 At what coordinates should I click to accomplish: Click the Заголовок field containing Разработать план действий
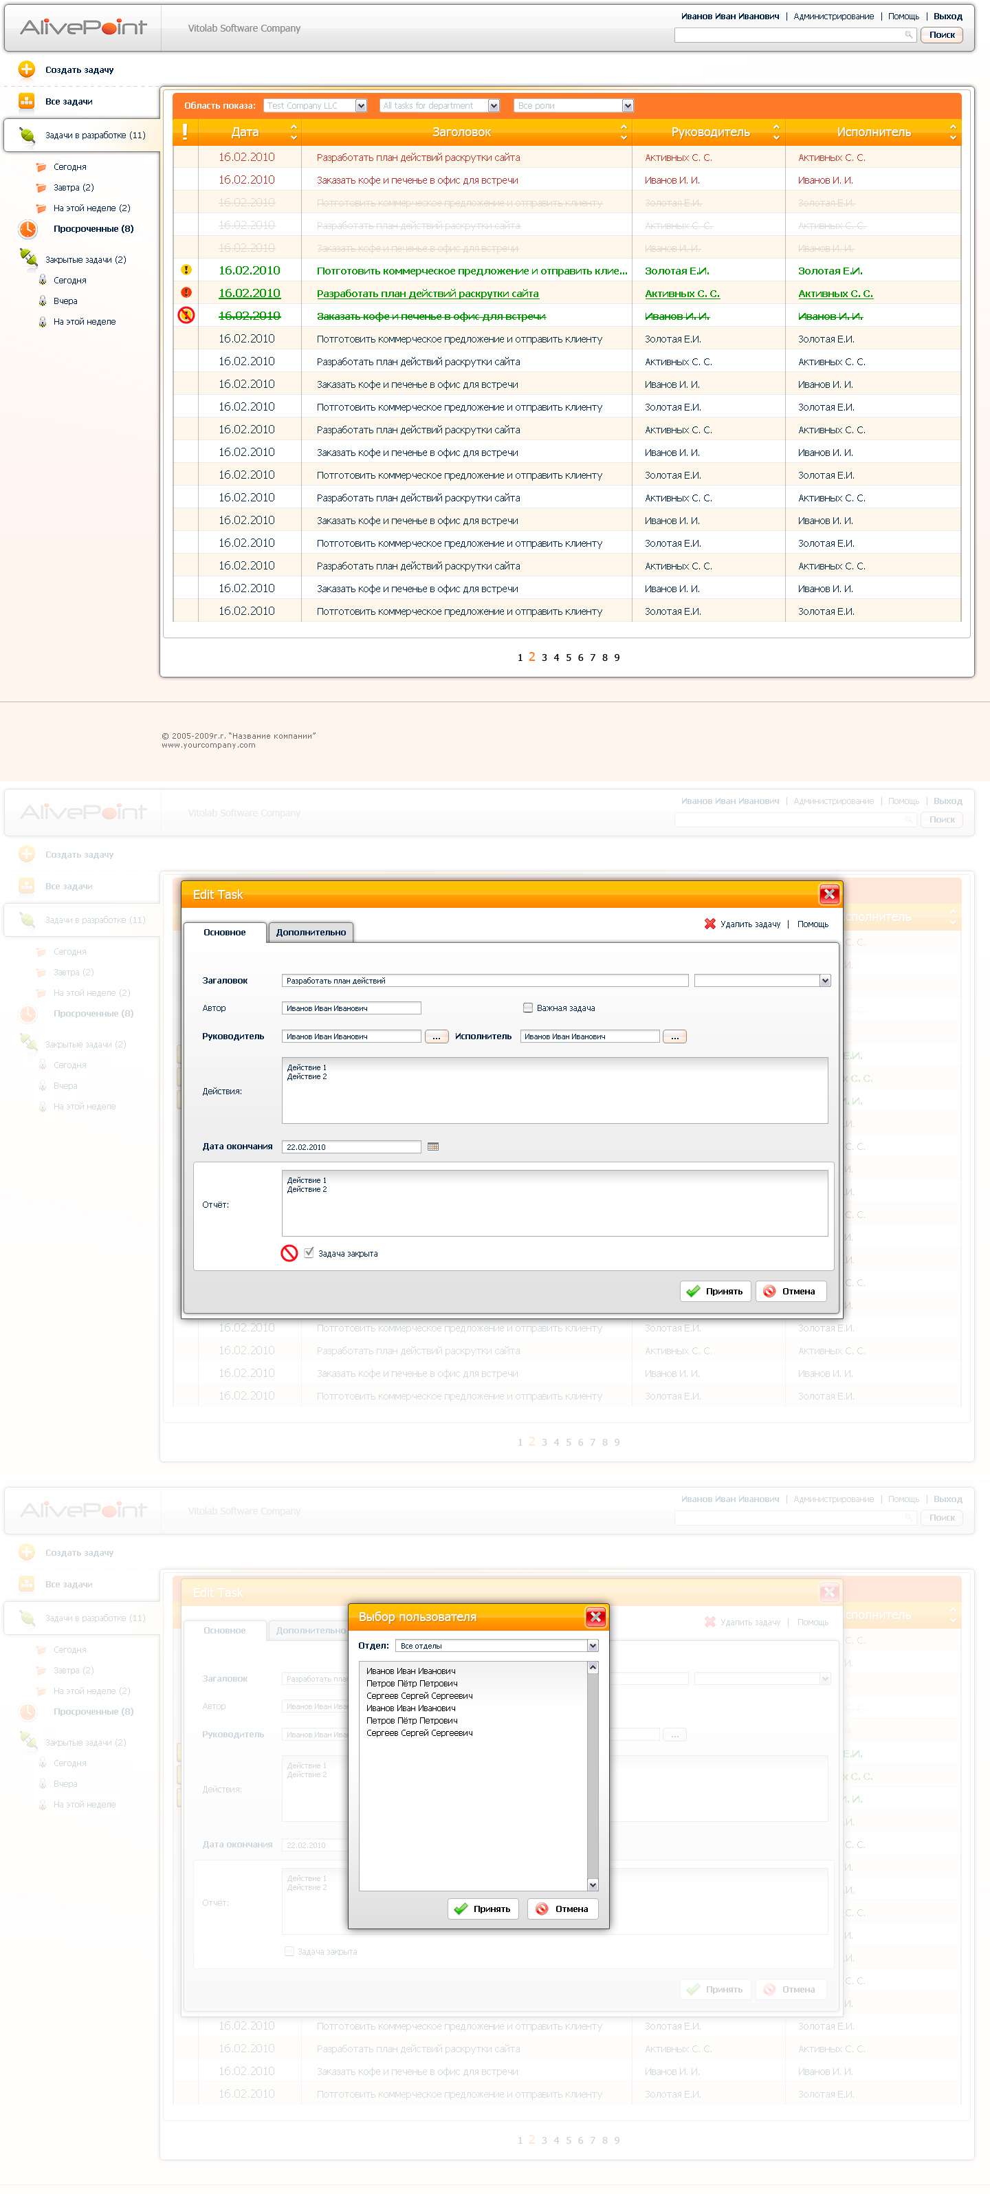pos(485,980)
